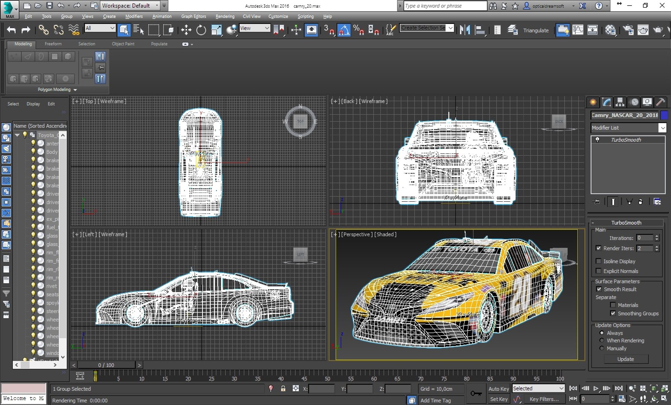Expand Polygon Modeling dropdown
Image resolution: width=671 pixels, height=405 pixels.
[57, 90]
